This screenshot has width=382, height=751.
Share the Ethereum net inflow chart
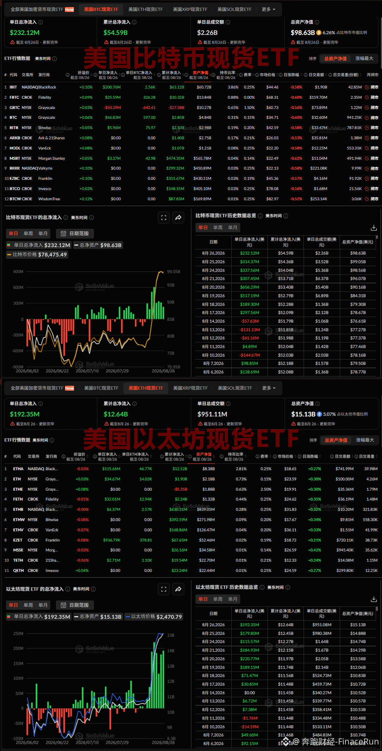pyautogui.click(x=179, y=589)
